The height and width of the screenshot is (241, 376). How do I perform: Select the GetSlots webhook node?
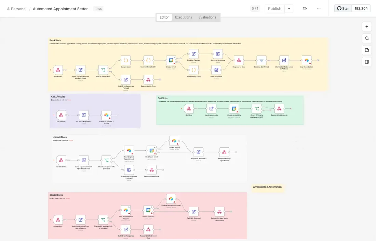coord(189,108)
